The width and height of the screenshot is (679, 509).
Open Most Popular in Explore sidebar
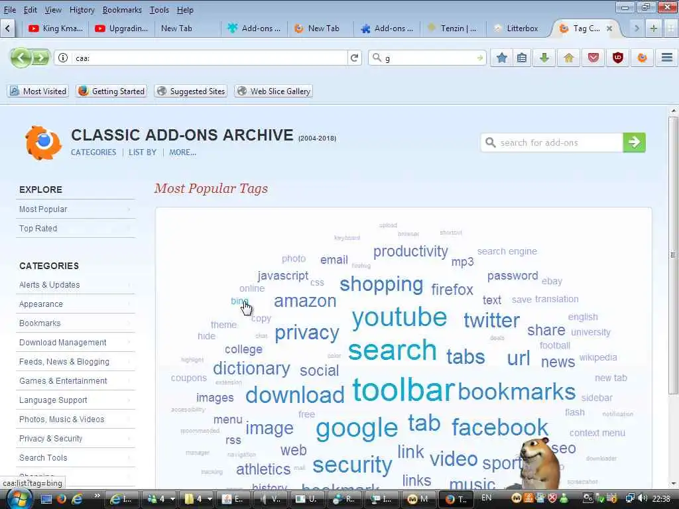[76, 209]
